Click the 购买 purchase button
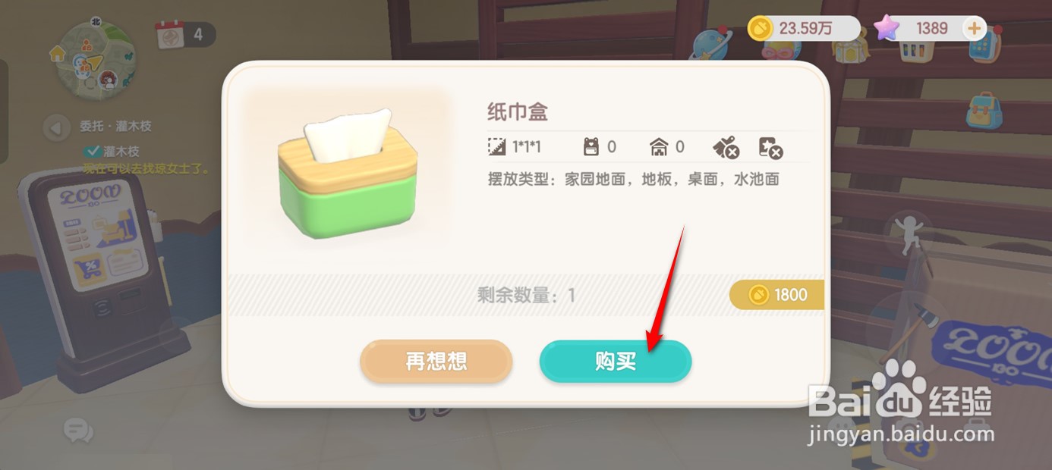Image resolution: width=1052 pixels, height=470 pixels. tap(616, 362)
